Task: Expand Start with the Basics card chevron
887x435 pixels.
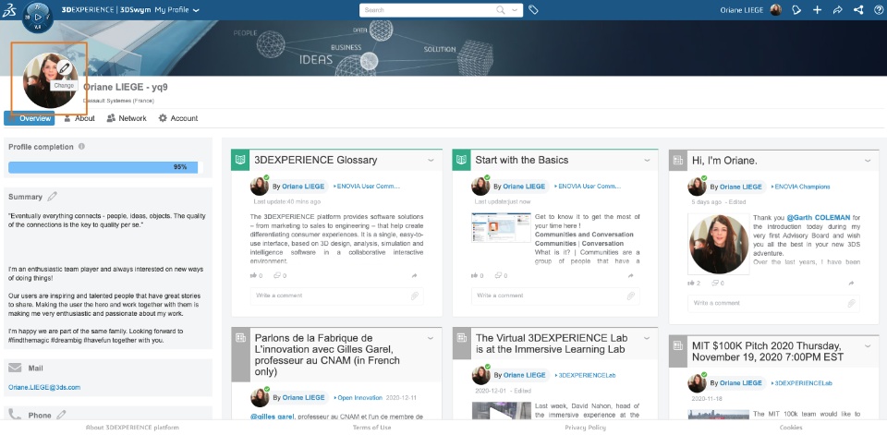Action: point(647,161)
